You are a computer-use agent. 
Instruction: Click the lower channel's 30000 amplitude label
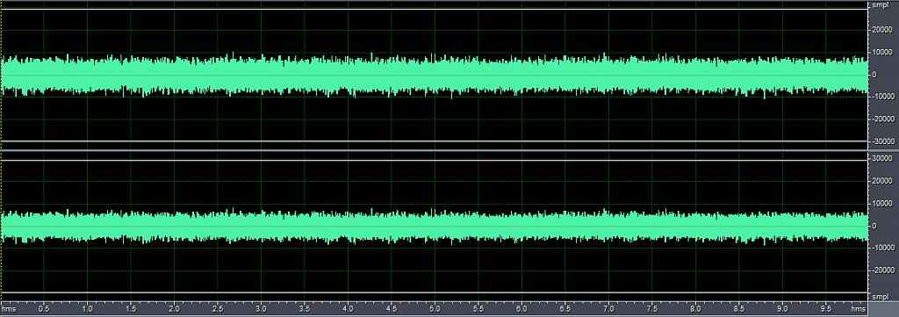882,158
